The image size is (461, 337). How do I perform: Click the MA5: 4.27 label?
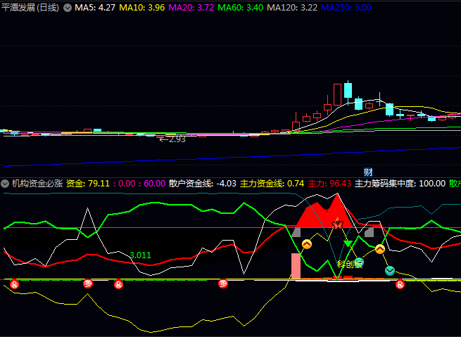pyautogui.click(x=95, y=8)
